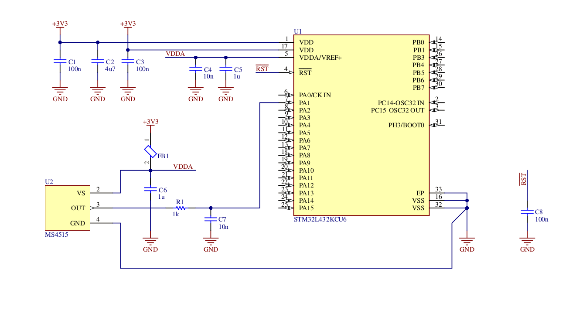
Task: Click the PA0/CK IN pin name
Action: tap(315, 95)
